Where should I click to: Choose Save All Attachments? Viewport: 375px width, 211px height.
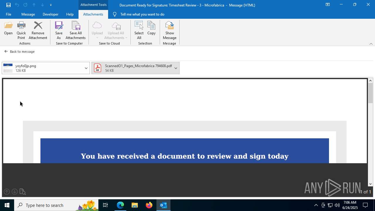click(76, 30)
